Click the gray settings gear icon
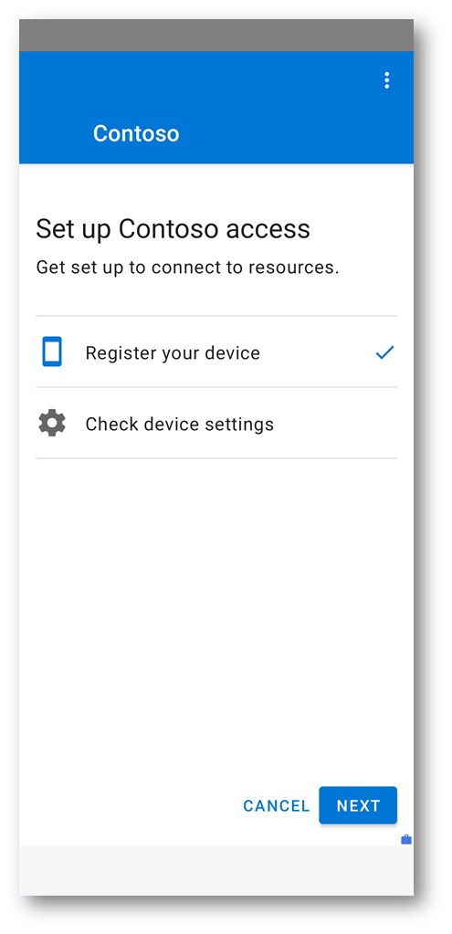 52,424
